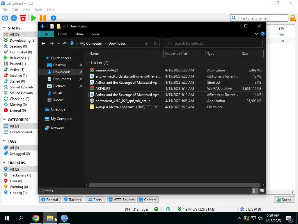Open the Explorer View ribbon tab
Image resolution: width=298 pixels, height=224 pixels.
tap(96, 34)
